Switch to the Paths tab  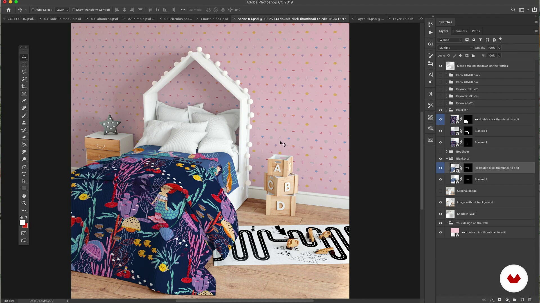pos(476,31)
